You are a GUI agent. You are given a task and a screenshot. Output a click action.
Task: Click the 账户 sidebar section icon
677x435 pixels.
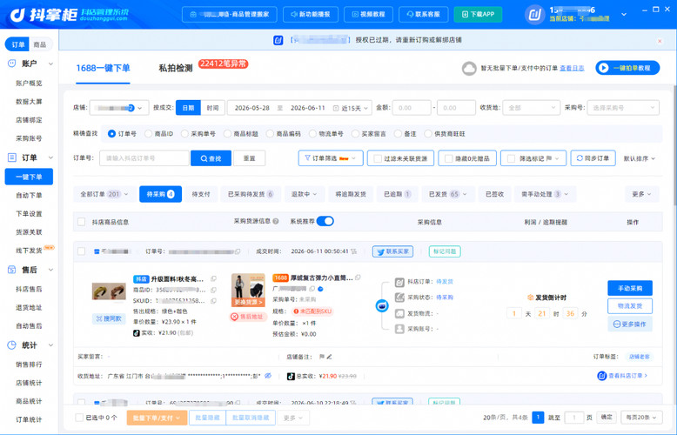[11, 64]
